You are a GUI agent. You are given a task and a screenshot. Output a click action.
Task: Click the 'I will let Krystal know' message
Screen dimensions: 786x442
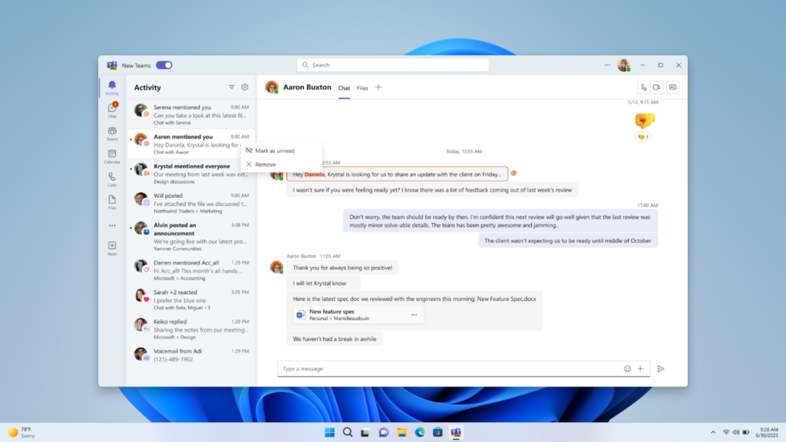(323, 283)
